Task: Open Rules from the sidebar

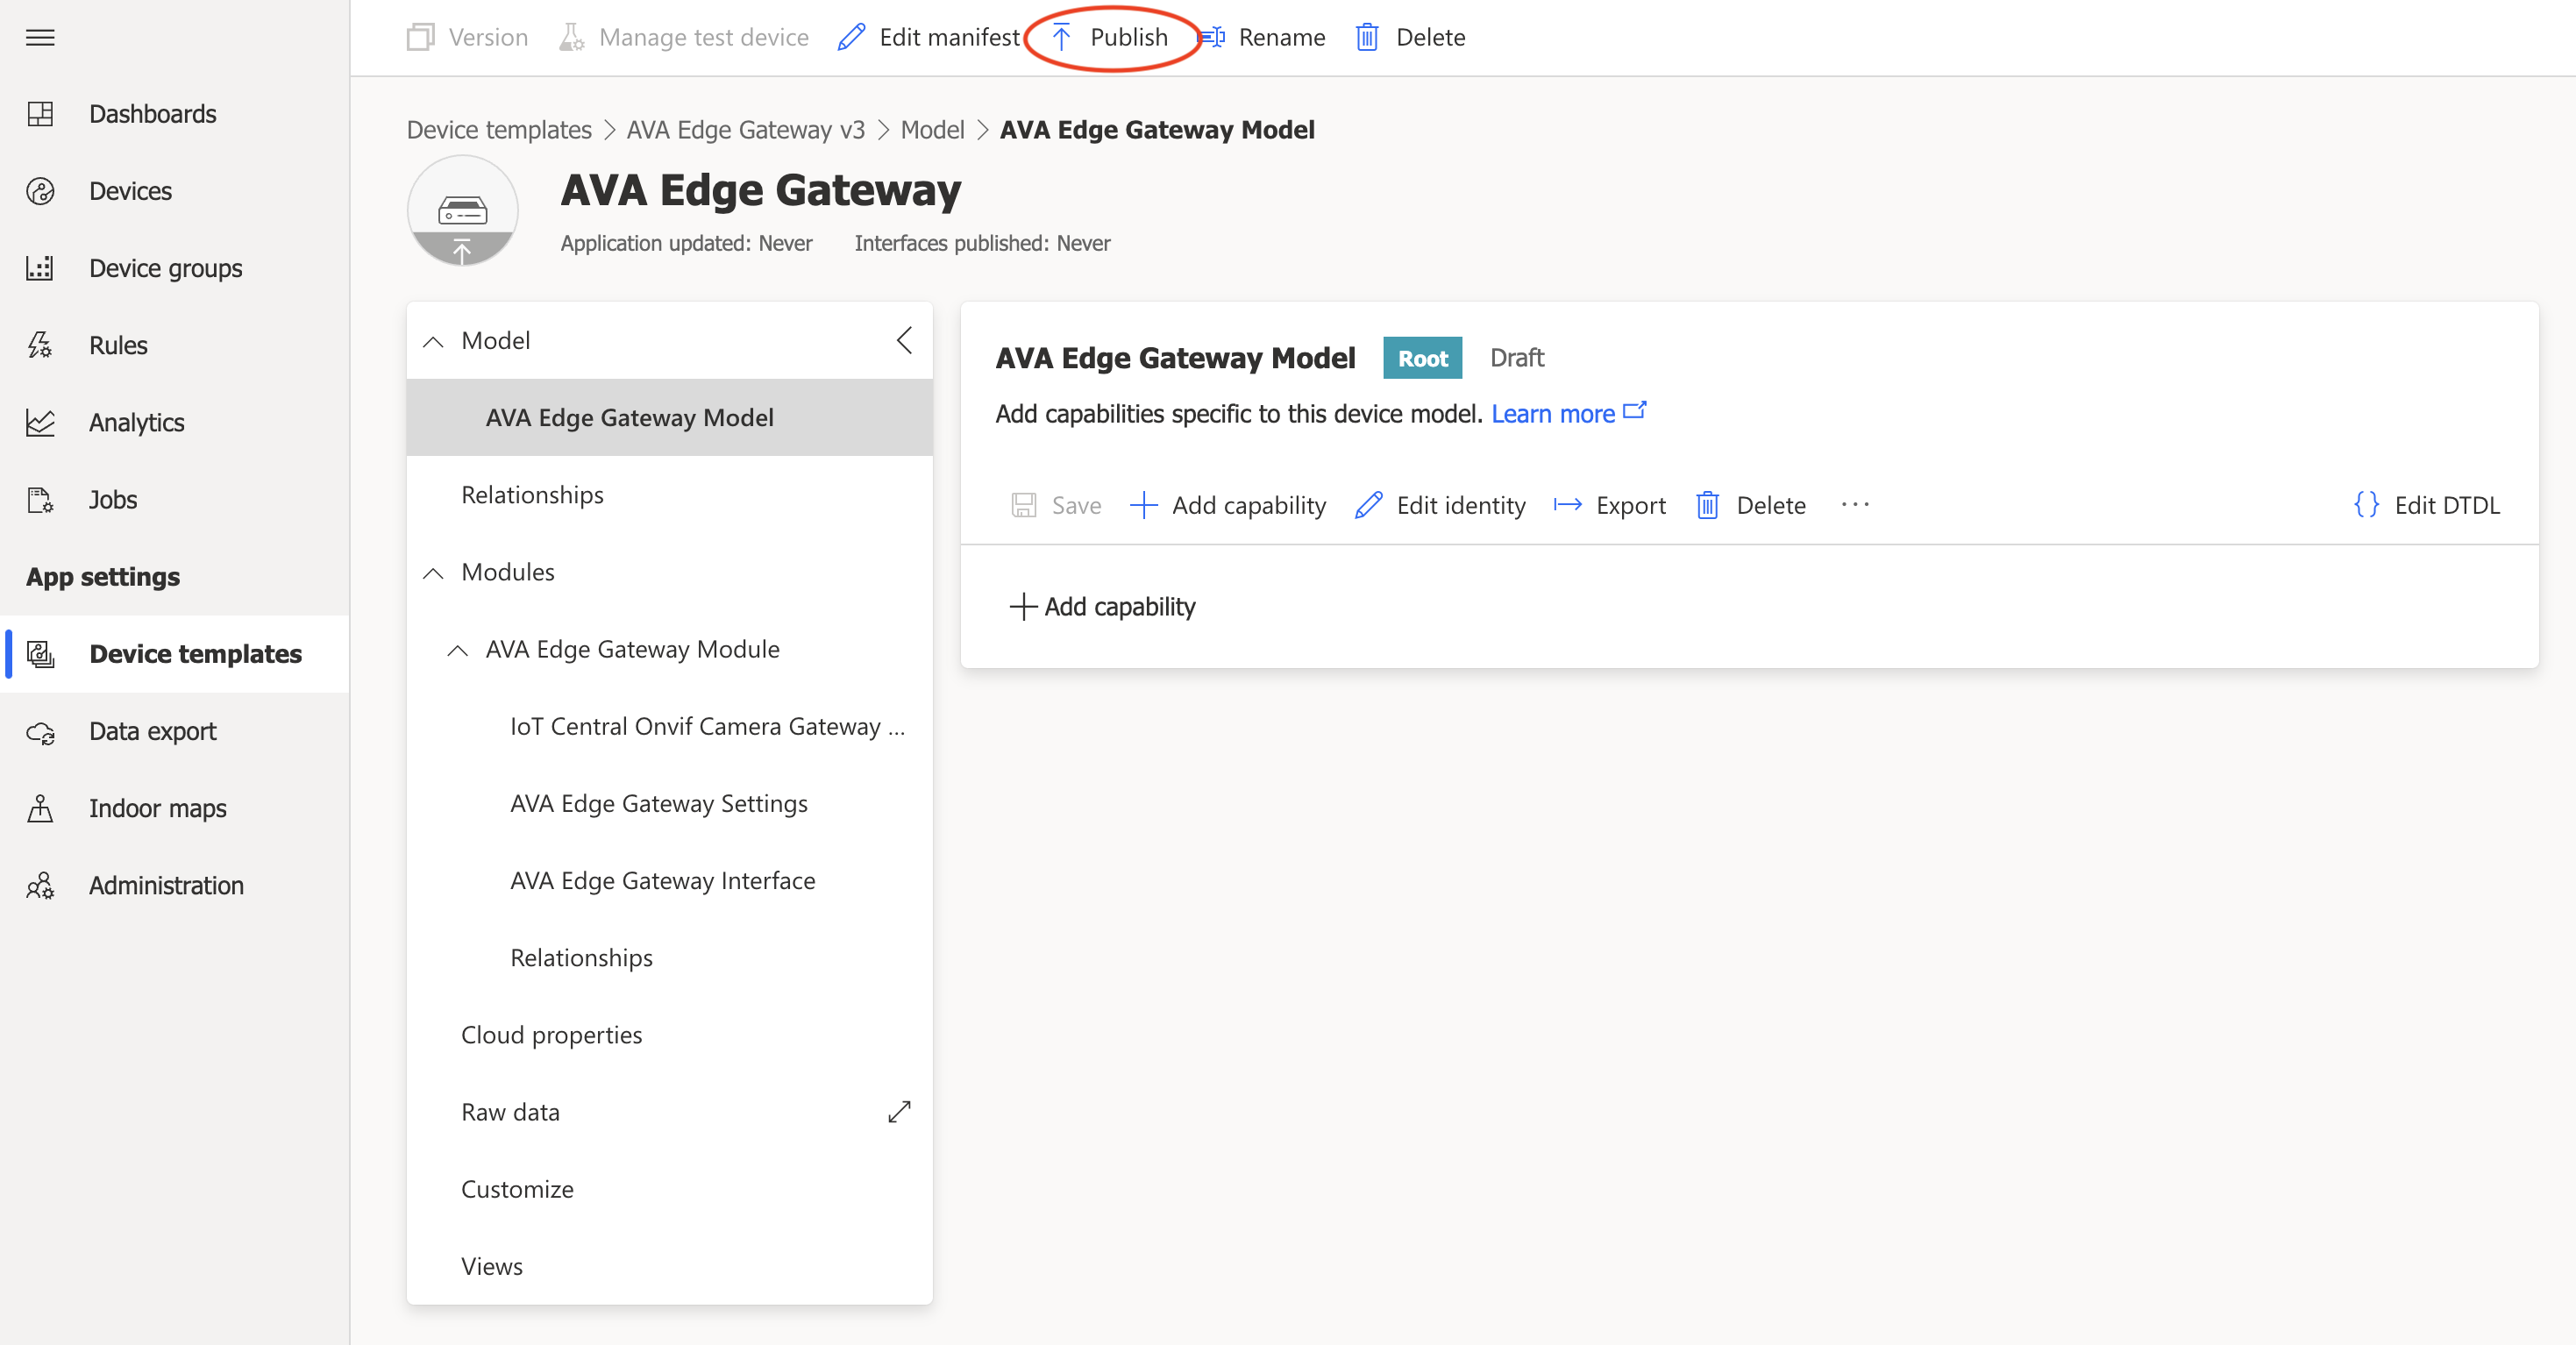Action: click(x=118, y=345)
